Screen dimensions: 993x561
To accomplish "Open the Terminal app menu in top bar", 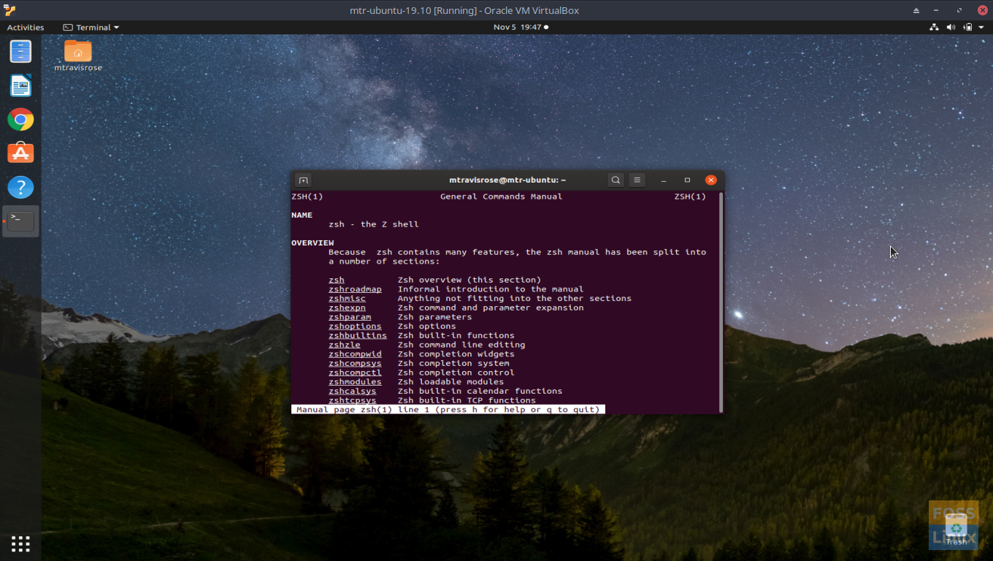I will (91, 27).
